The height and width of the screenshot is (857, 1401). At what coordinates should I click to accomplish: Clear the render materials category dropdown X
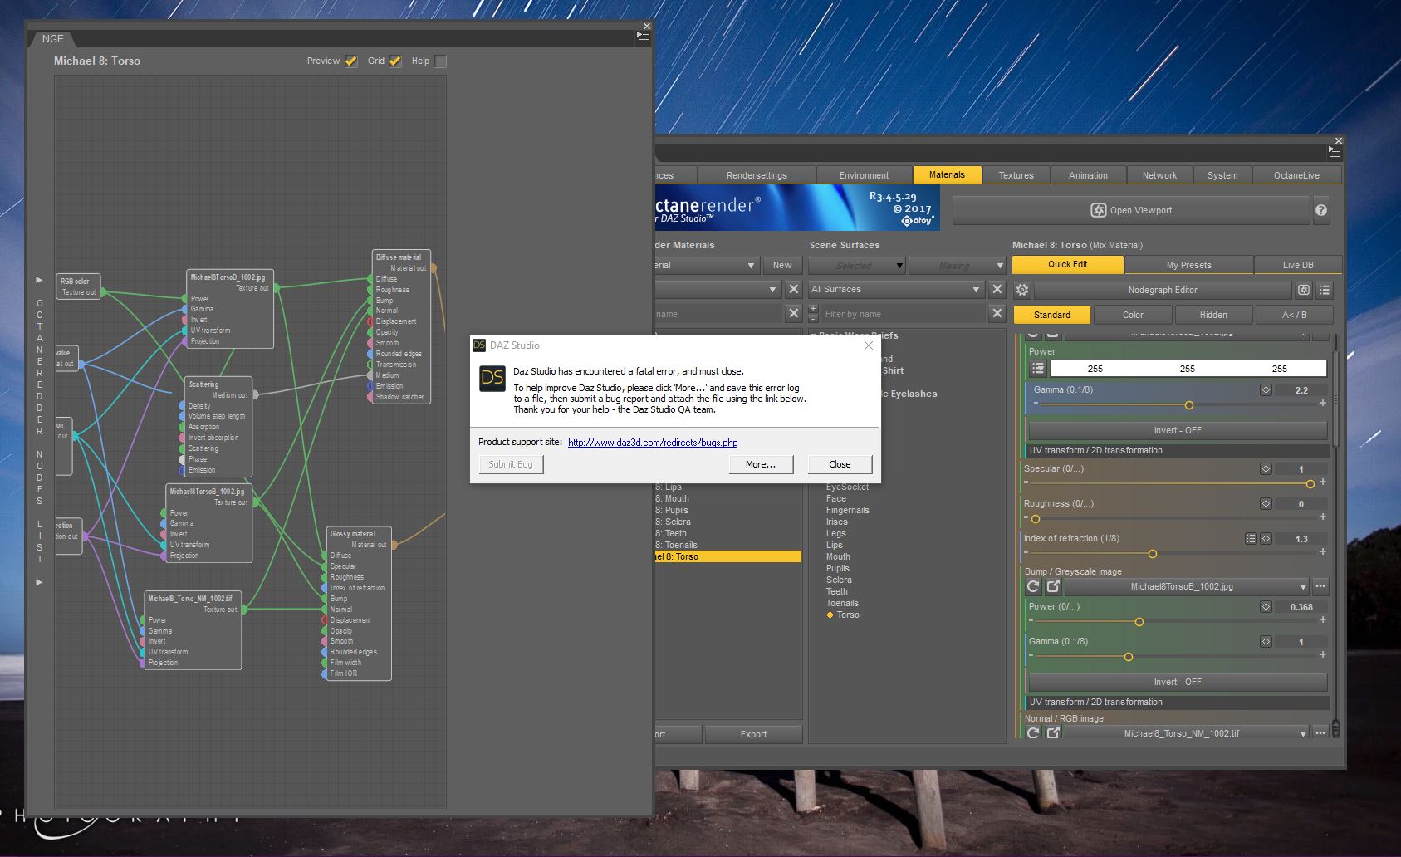(x=794, y=289)
